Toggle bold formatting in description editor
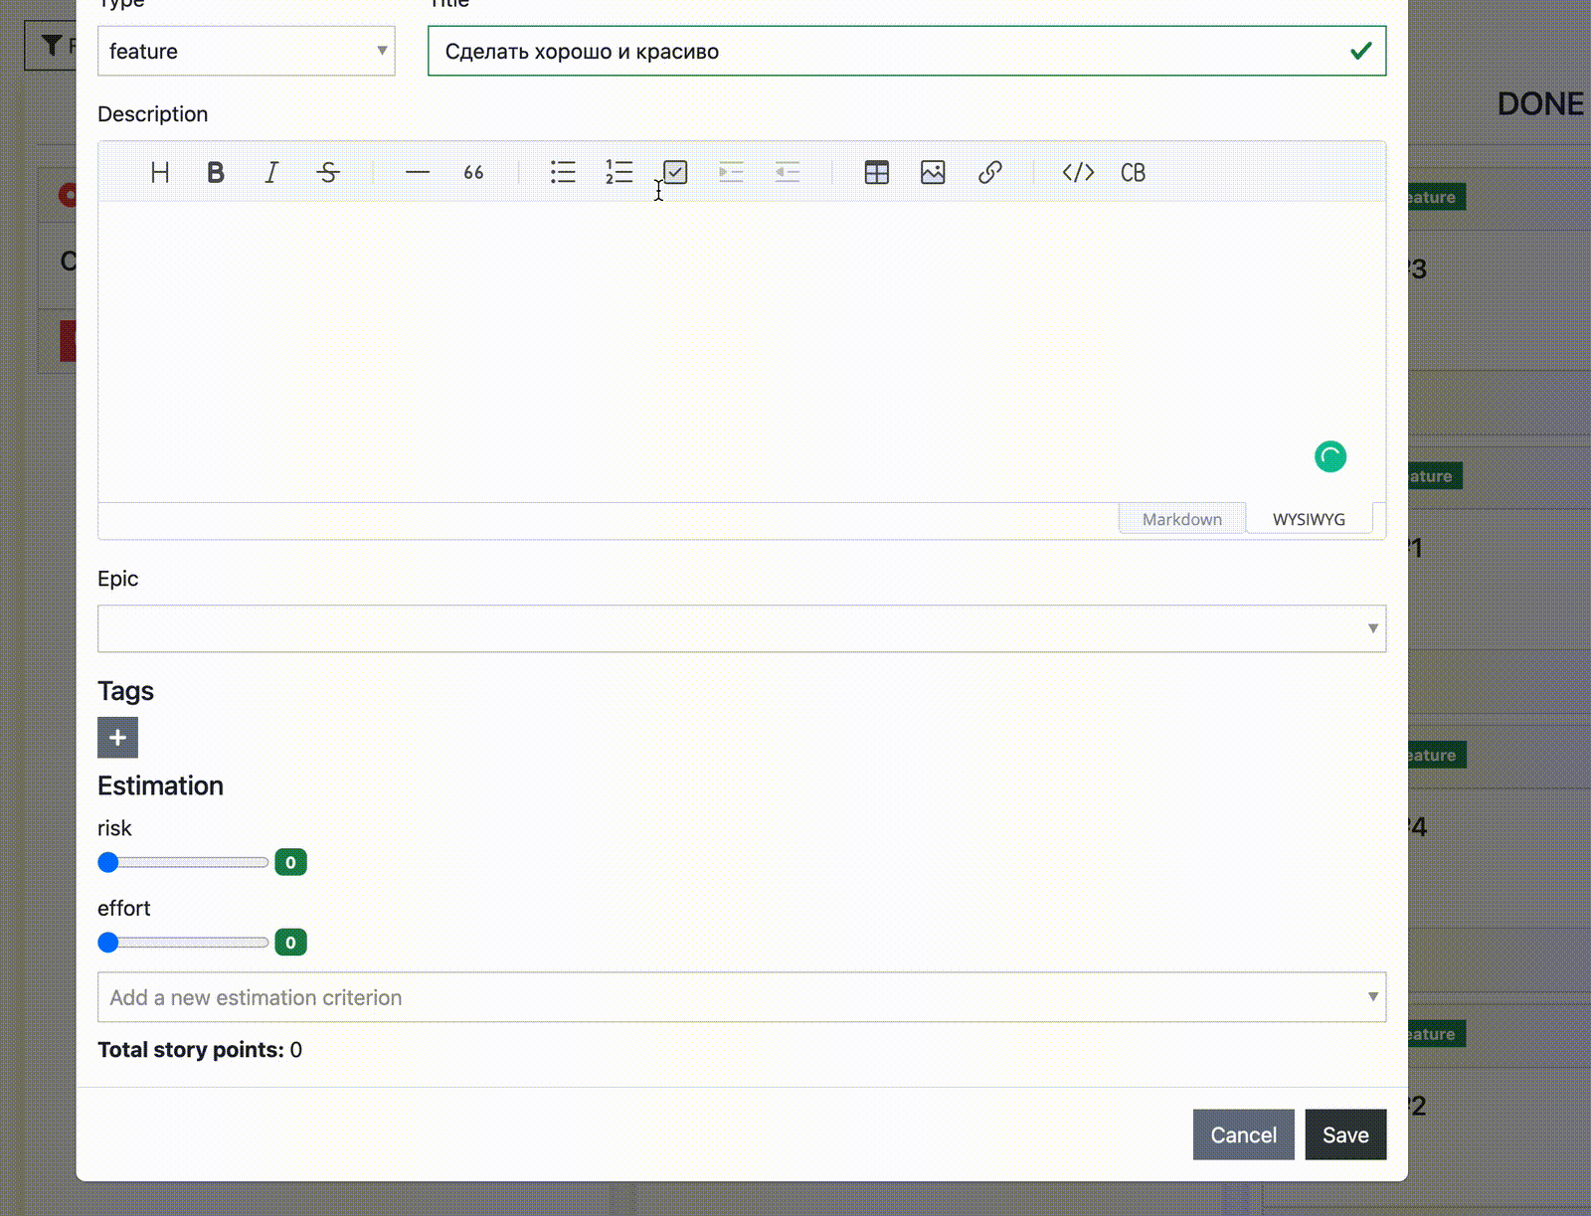1591x1216 pixels. (x=215, y=173)
